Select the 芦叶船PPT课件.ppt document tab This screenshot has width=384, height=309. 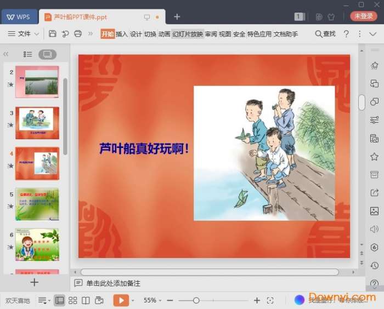tap(102, 17)
